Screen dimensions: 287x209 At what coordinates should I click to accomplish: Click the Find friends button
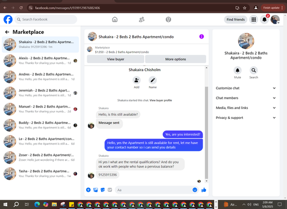236,20
